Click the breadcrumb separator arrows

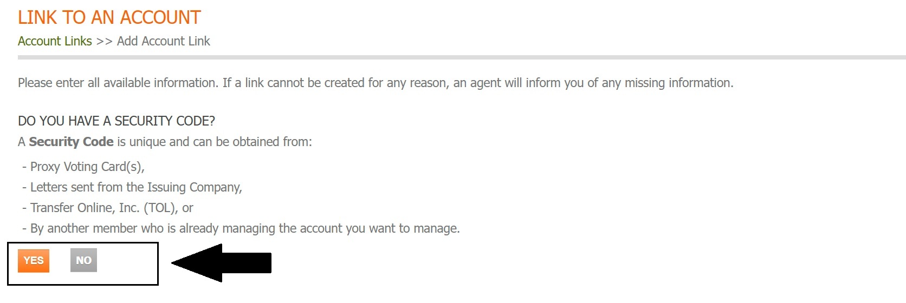104,41
